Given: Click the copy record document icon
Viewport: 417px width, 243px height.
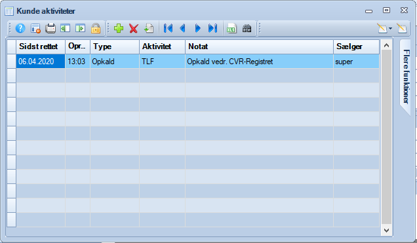Looking at the screenshot, I should (x=149, y=28).
